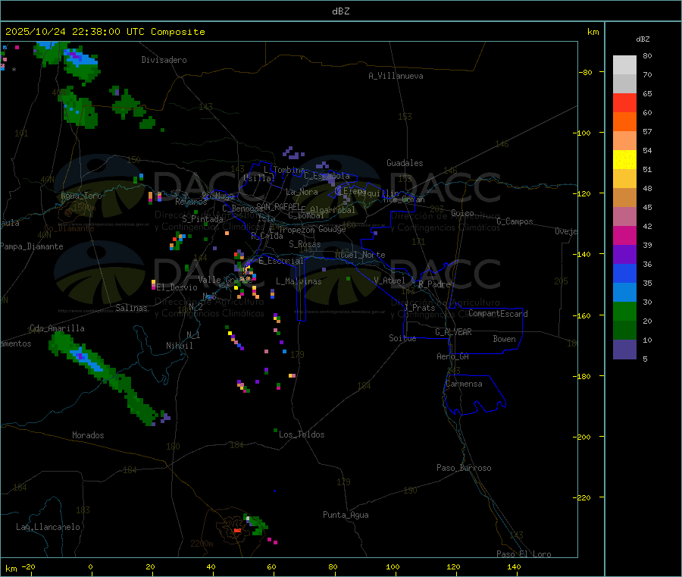The height and width of the screenshot is (577, 682).
Task: Select the Guadales label on map
Action: pyautogui.click(x=405, y=163)
